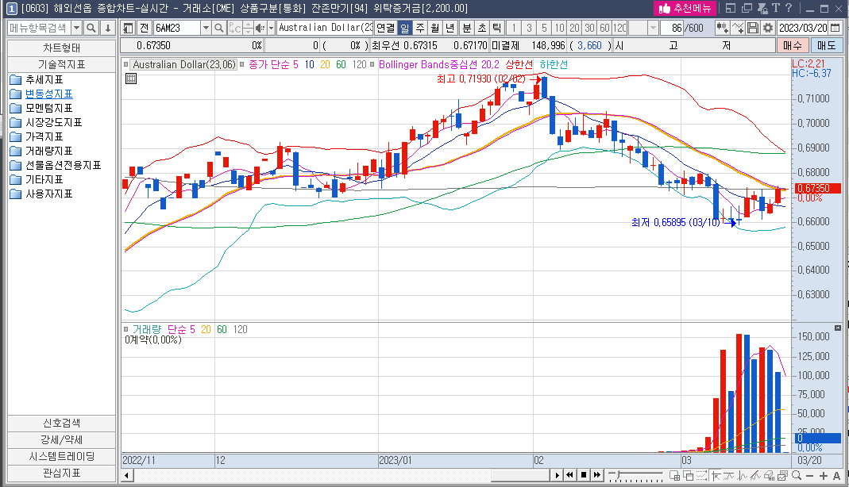Click the calendar icon beside date 2023/03/20
The image size is (849, 487).
(835, 28)
